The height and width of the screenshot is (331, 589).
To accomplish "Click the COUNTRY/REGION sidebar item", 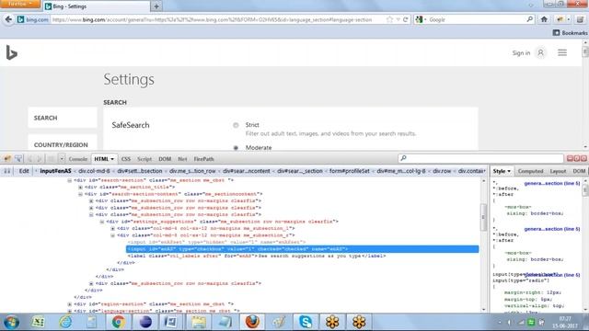I will (x=63, y=143).
